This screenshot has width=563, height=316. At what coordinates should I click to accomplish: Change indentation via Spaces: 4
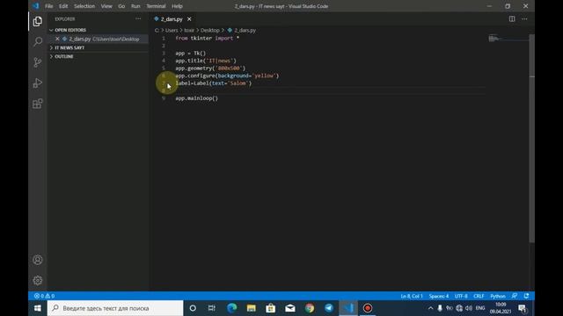pos(439,296)
